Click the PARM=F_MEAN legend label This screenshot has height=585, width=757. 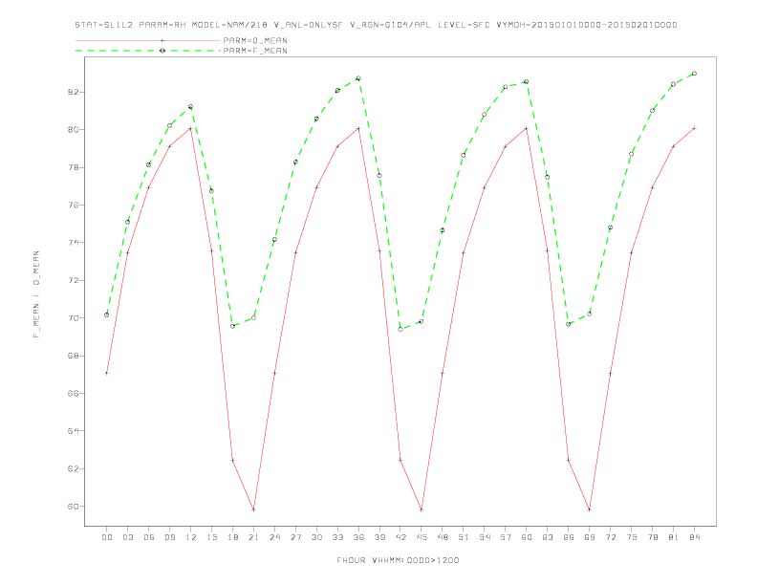[x=255, y=51]
